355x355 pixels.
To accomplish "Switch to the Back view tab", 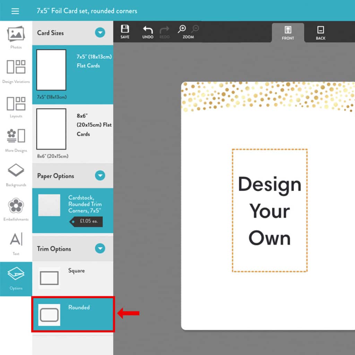I will tap(320, 32).
